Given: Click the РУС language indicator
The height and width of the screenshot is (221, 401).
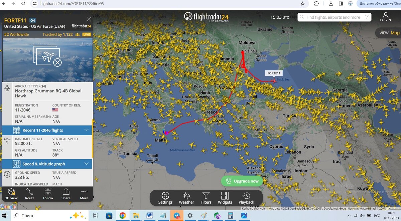Looking at the screenshot, I should (377, 216).
